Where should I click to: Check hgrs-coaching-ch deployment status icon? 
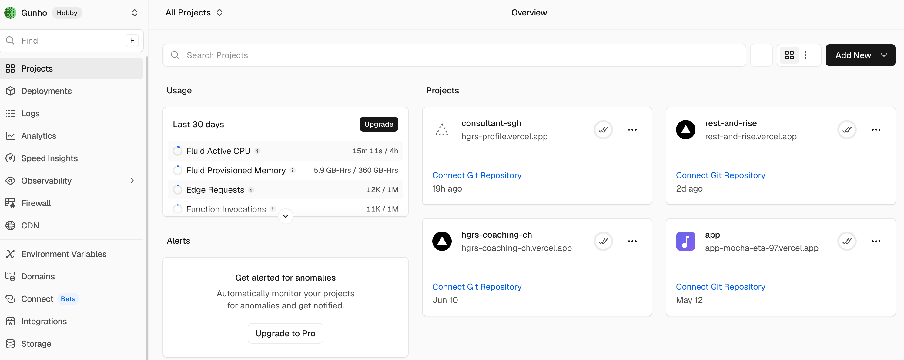tap(603, 242)
